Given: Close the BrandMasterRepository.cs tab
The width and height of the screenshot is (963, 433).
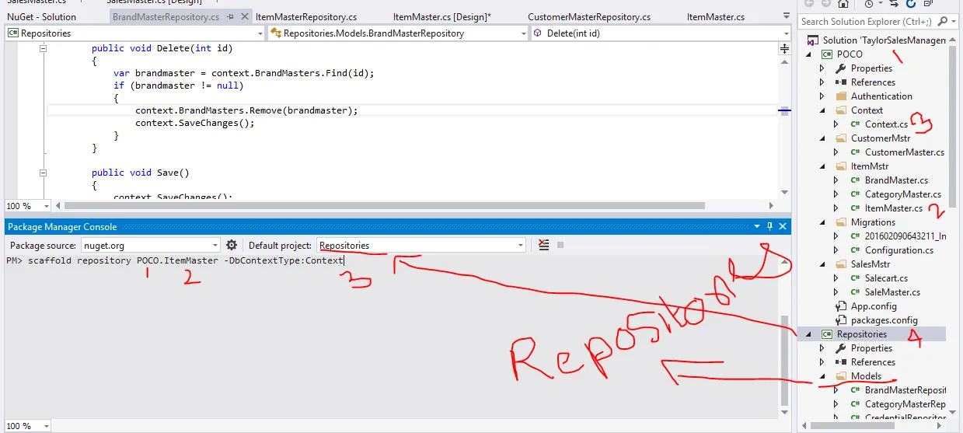Looking at the screenshot, I should tap(245, 16).
